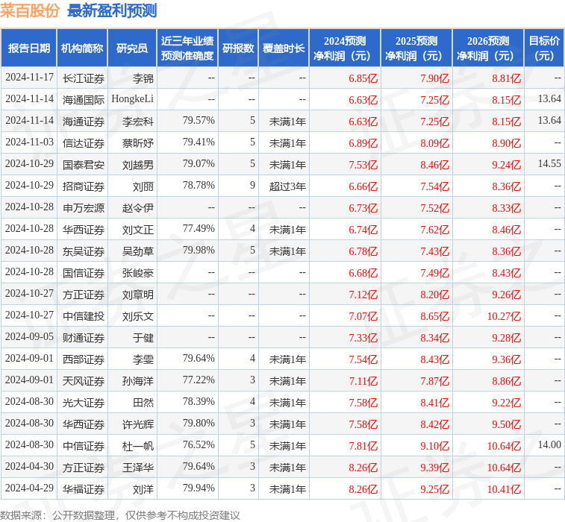Image resolution: width=565 pixels, height=522 pixels.
Task: Click researcher name 李锦
Action: pyautogui.click(x=143, y=78)
